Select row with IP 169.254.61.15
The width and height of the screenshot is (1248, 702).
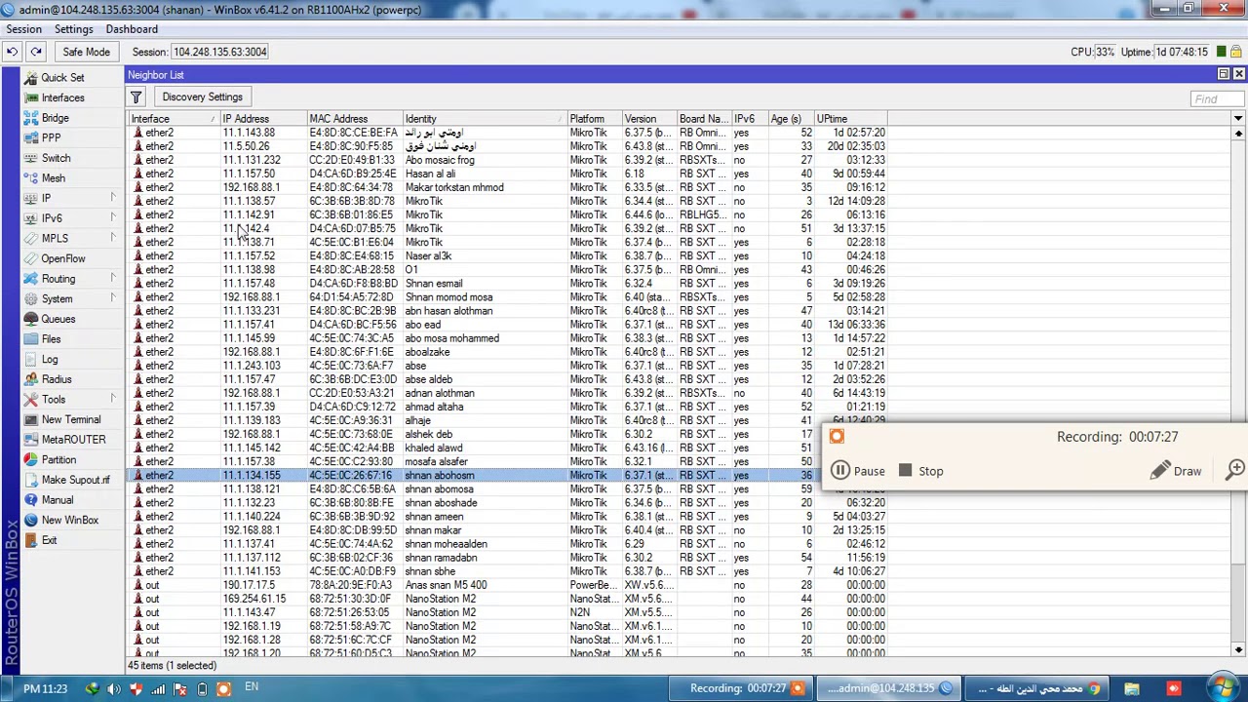[x=507, y=599]
